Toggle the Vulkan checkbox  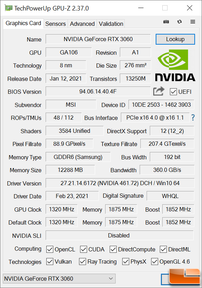click(50, 262)
